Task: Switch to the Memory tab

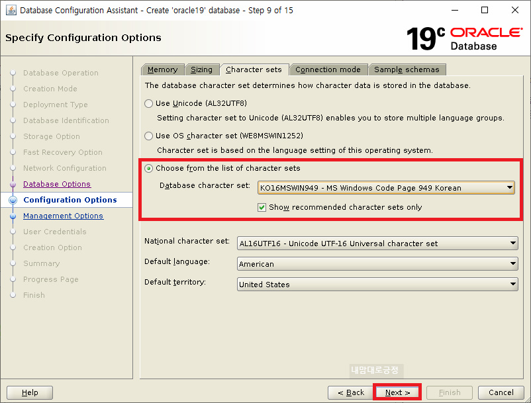Action: tap(163, 69)
